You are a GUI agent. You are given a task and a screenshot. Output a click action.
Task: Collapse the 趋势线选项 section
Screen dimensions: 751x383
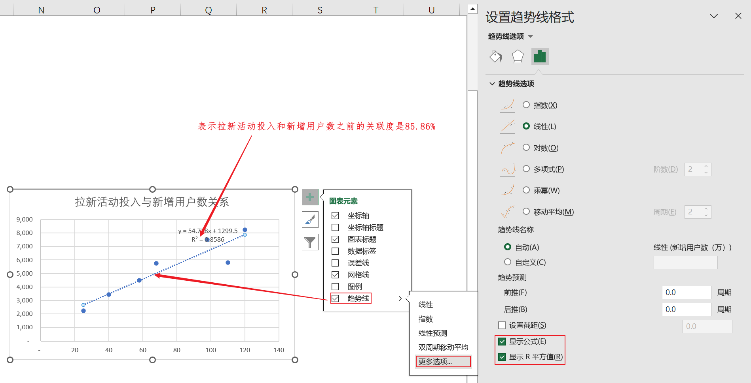(492, 84)
